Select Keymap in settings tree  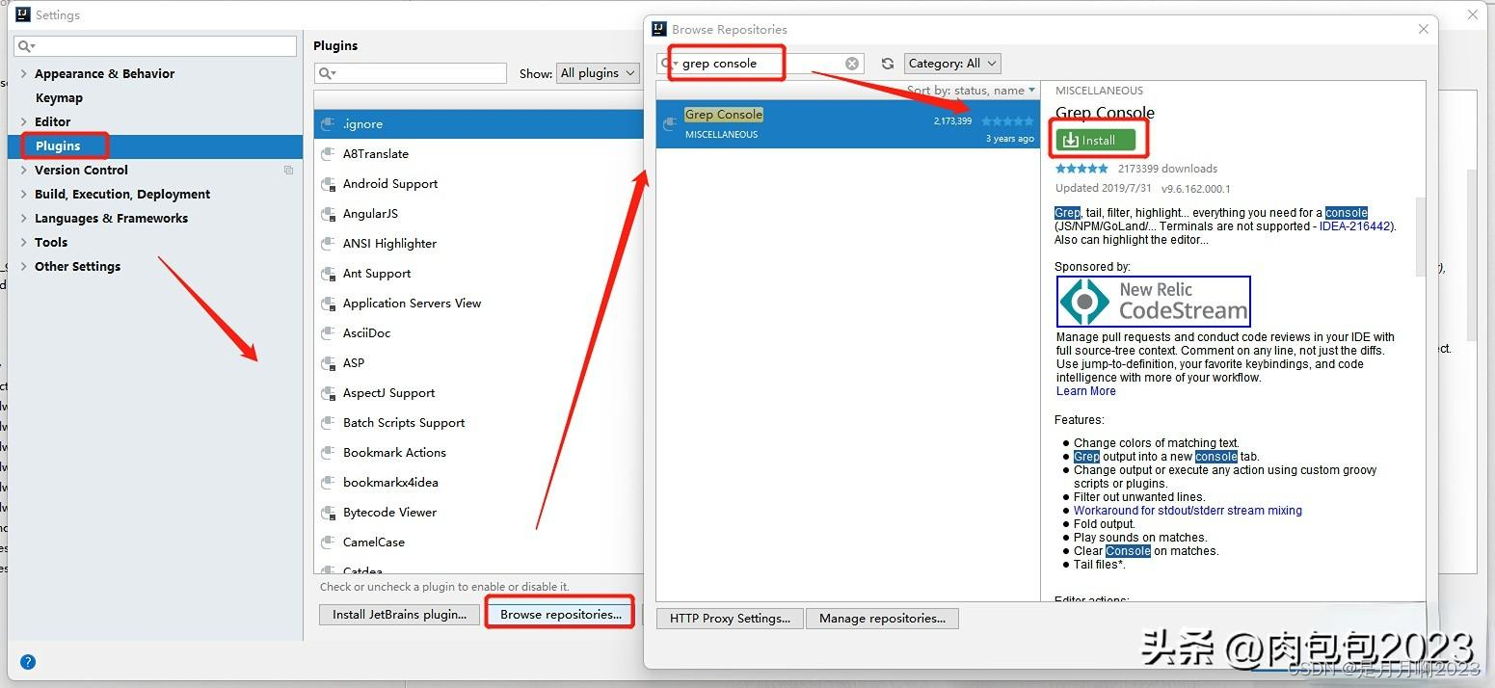[x=59, y=98]
